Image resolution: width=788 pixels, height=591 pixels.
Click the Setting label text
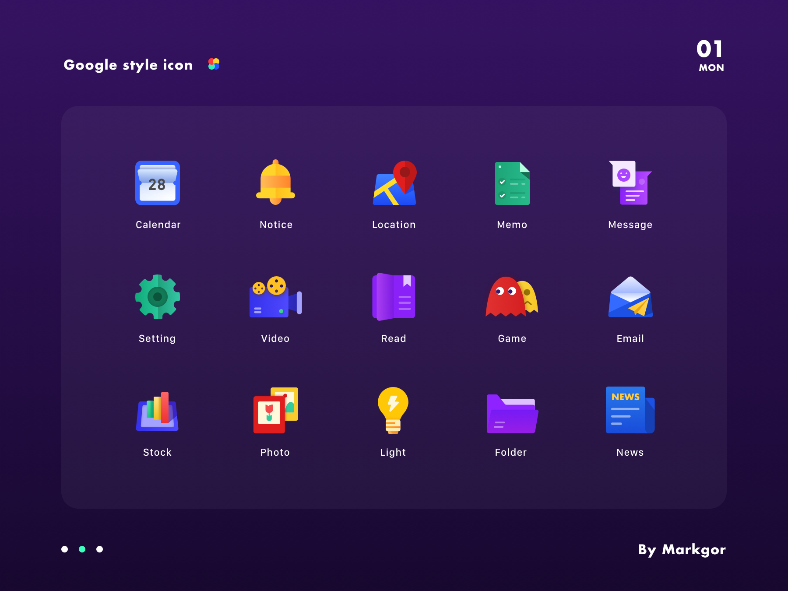[157, 339]
